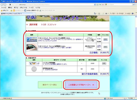Open the お気に入り menu in menu bar
This screenshot has width=137, height=100.
click(23, 8)
